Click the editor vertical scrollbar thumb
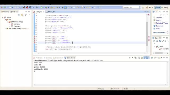The image size is (170, 95). coord(147,34)
